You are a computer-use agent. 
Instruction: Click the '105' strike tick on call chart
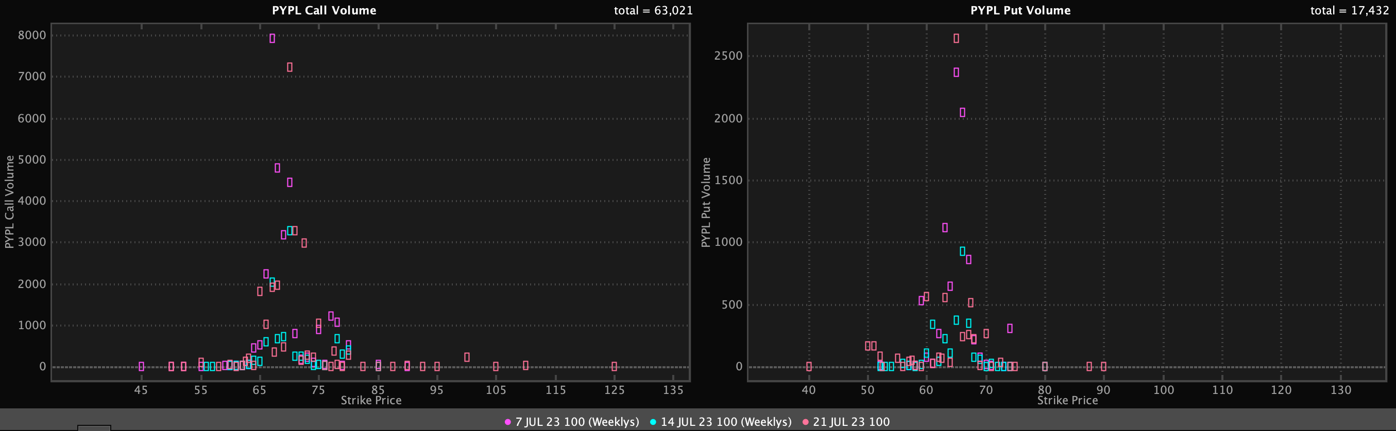point(496,390)
